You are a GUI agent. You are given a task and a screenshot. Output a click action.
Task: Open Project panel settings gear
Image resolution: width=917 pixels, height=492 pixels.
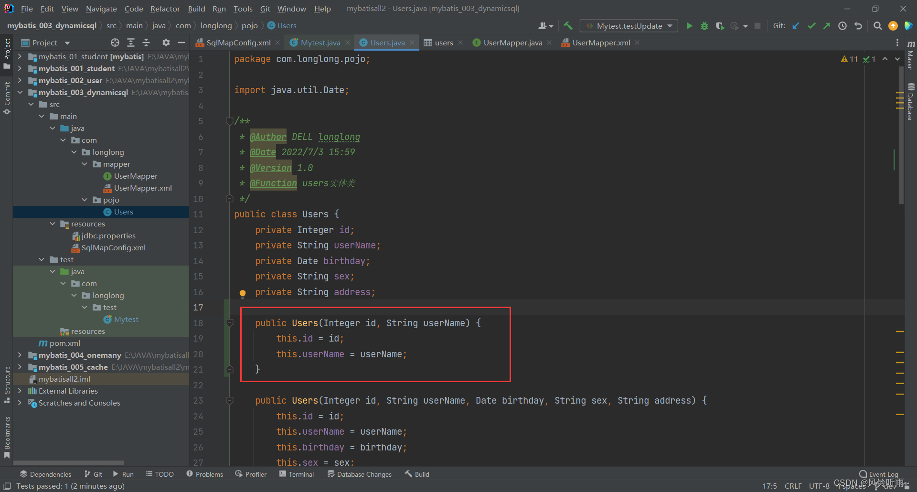click(166, 43)
